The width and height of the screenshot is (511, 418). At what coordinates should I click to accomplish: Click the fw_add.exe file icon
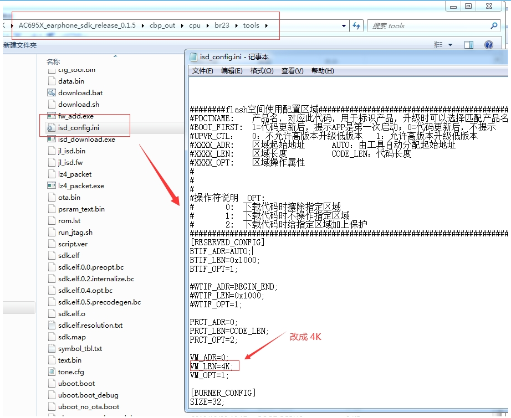[x=51, y=116]
